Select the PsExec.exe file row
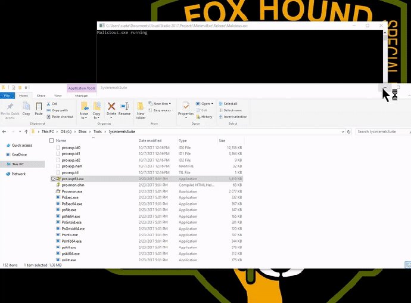This screenshot has height=303, width=411. [x=147, y=197]
